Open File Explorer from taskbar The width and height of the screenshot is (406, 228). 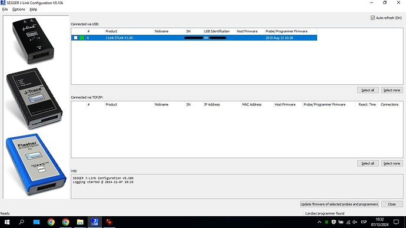pos(80,222)
